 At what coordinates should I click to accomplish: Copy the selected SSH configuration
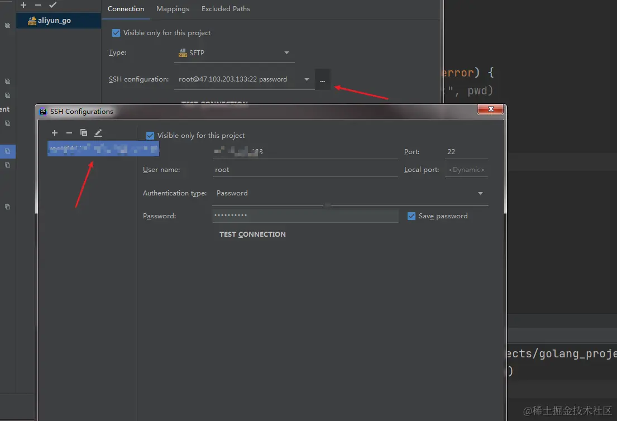[83, 133]
